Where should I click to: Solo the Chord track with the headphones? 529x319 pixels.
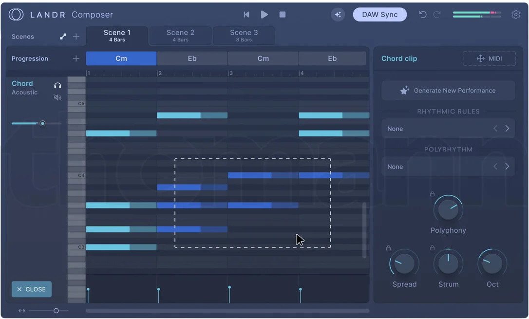click(x=57, y=85)
